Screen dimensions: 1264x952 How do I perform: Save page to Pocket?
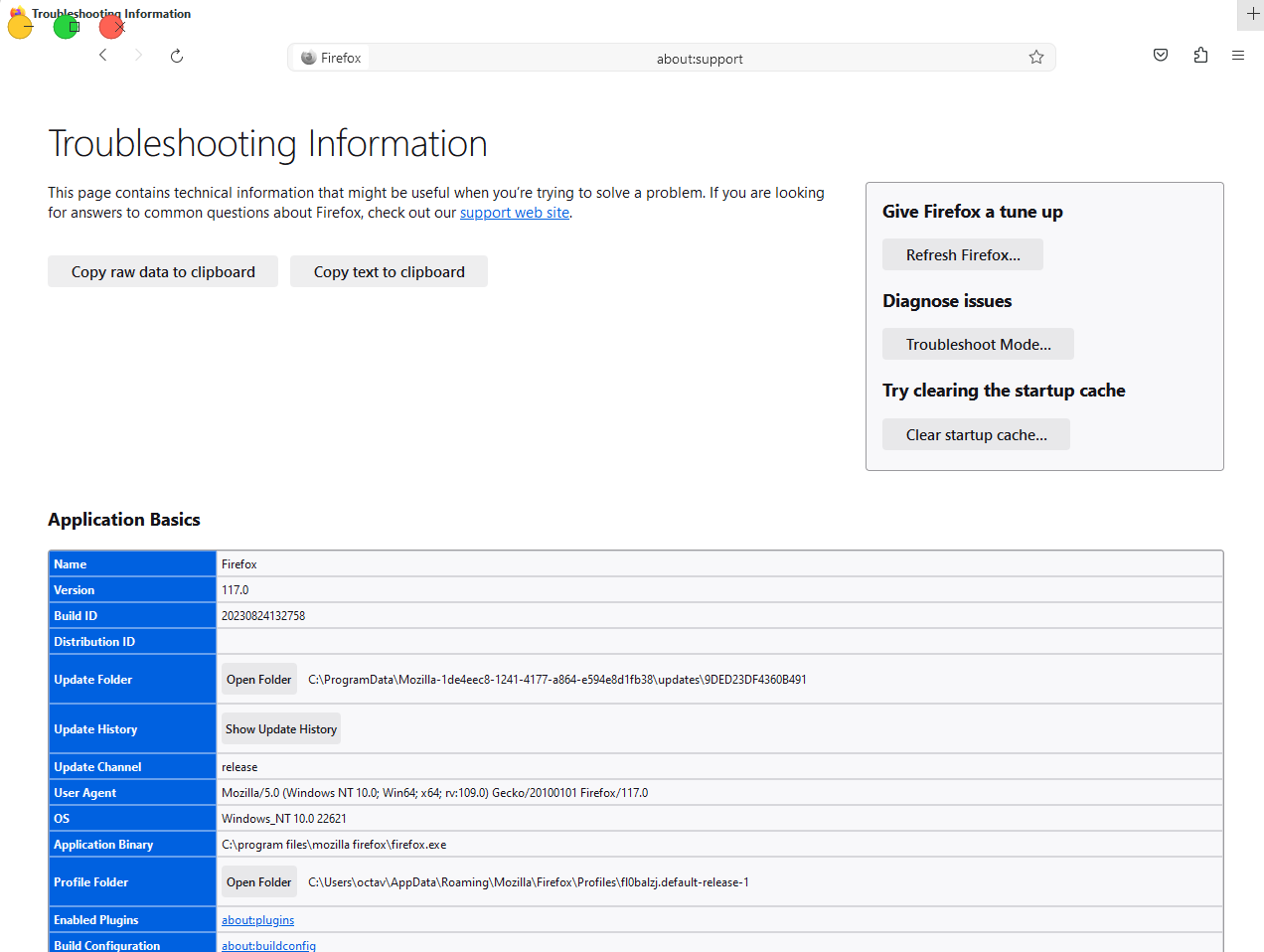click(x=1160, y=55)
